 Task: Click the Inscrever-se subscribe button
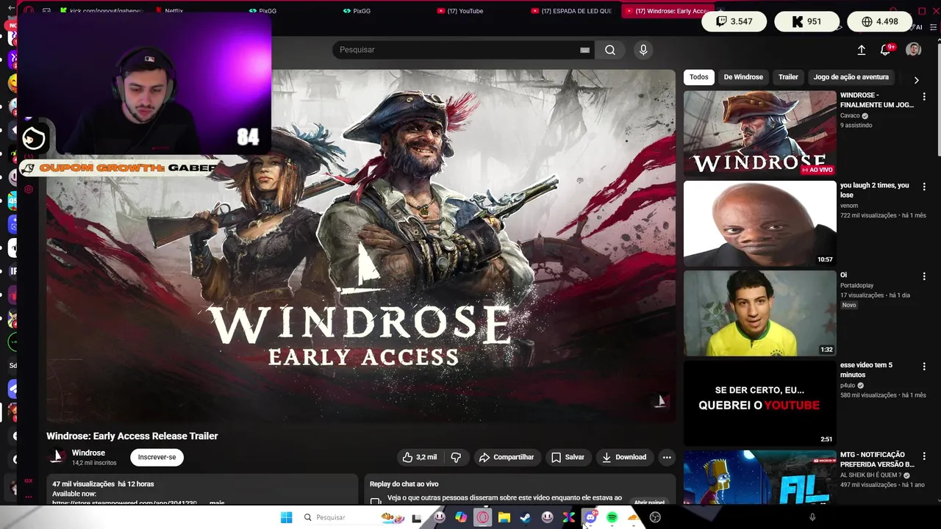point(157,457)
